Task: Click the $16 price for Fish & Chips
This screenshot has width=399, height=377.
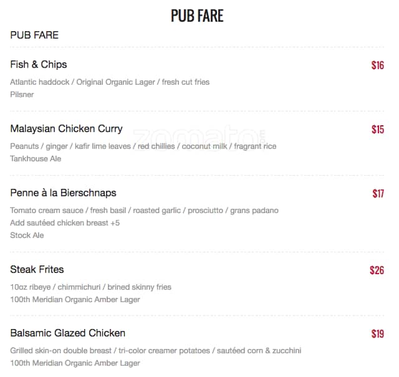Action: coord(377,65)
